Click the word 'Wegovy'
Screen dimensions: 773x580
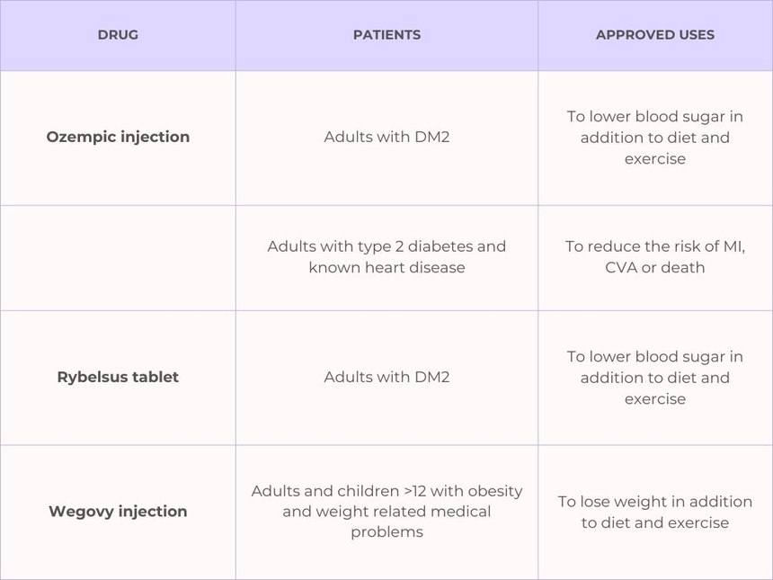(x=79, y=511)
